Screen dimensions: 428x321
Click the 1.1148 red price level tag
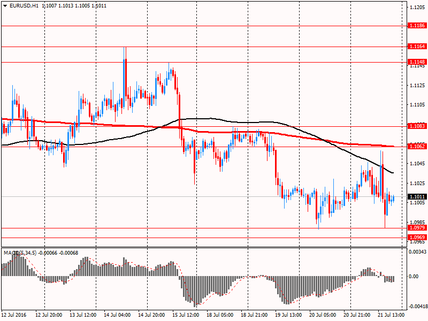pos(417,63)
